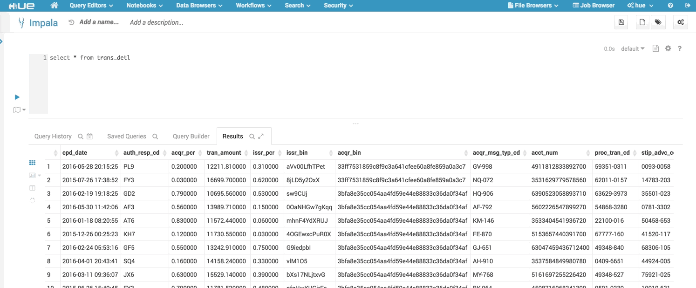Screen dimensions: 696x288
Task: Click the Hue home icon
Action: coord(55,6)
